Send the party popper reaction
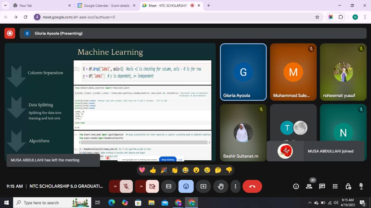Screen dimensions: 371x208 [x=164, y=170]
